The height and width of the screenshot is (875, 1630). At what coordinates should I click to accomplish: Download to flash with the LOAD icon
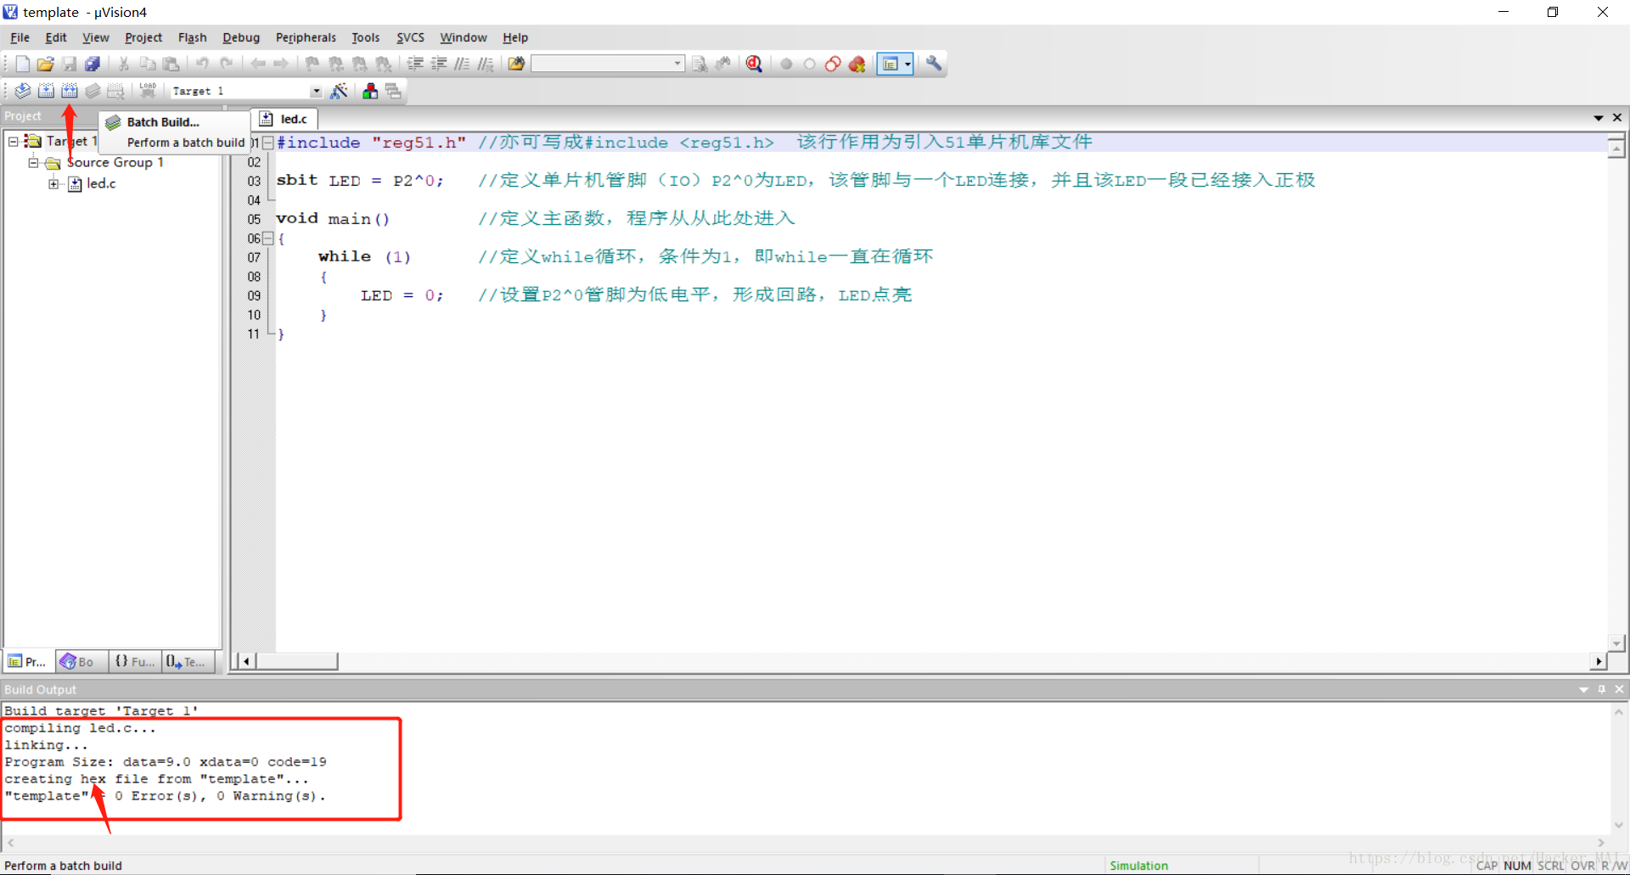click(148, 91)
